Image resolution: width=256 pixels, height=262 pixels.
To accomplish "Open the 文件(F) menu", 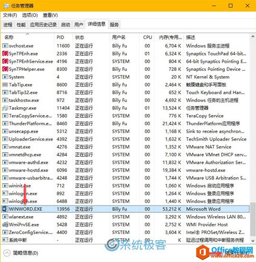I will [10, 15].
